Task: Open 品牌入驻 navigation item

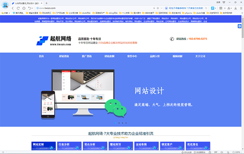Action: click(x=155, y=56)
